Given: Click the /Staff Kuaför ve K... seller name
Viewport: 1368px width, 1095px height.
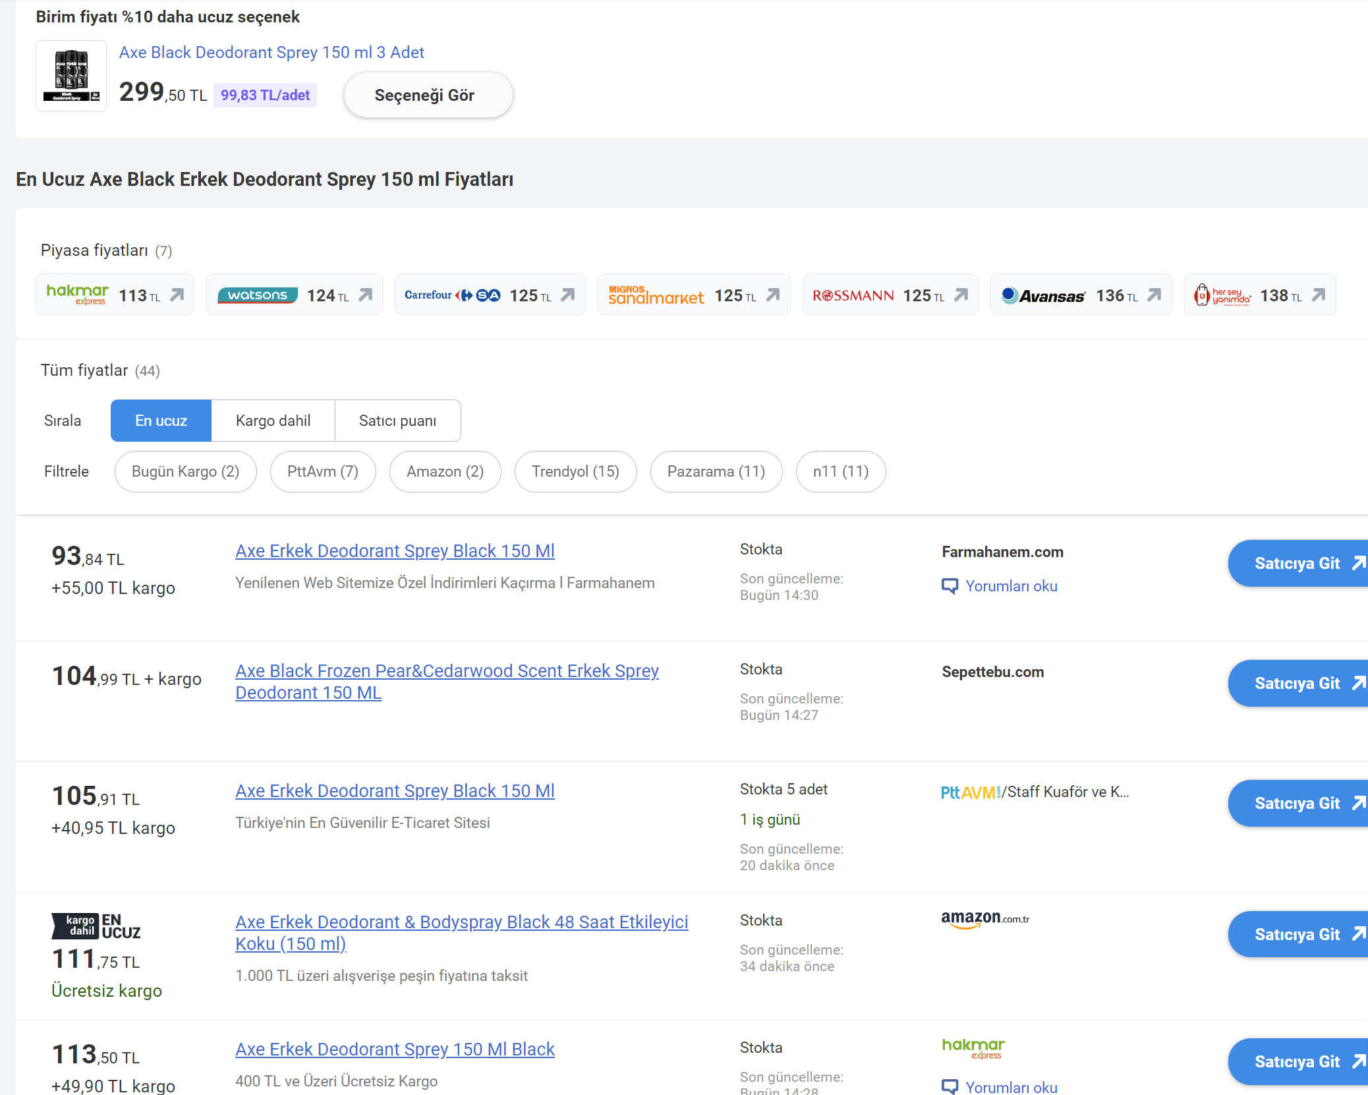Looking at the screenshot, I should [1066, 792].
